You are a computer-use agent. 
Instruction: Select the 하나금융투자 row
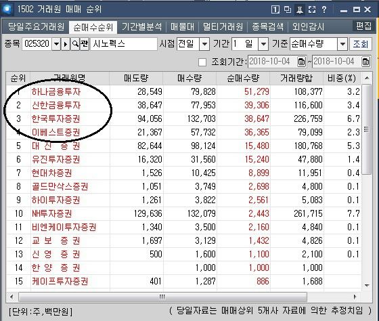(x=183, y=91)
